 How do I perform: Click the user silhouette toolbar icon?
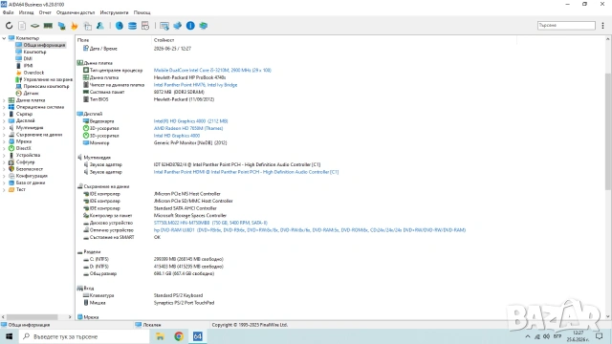100,26
